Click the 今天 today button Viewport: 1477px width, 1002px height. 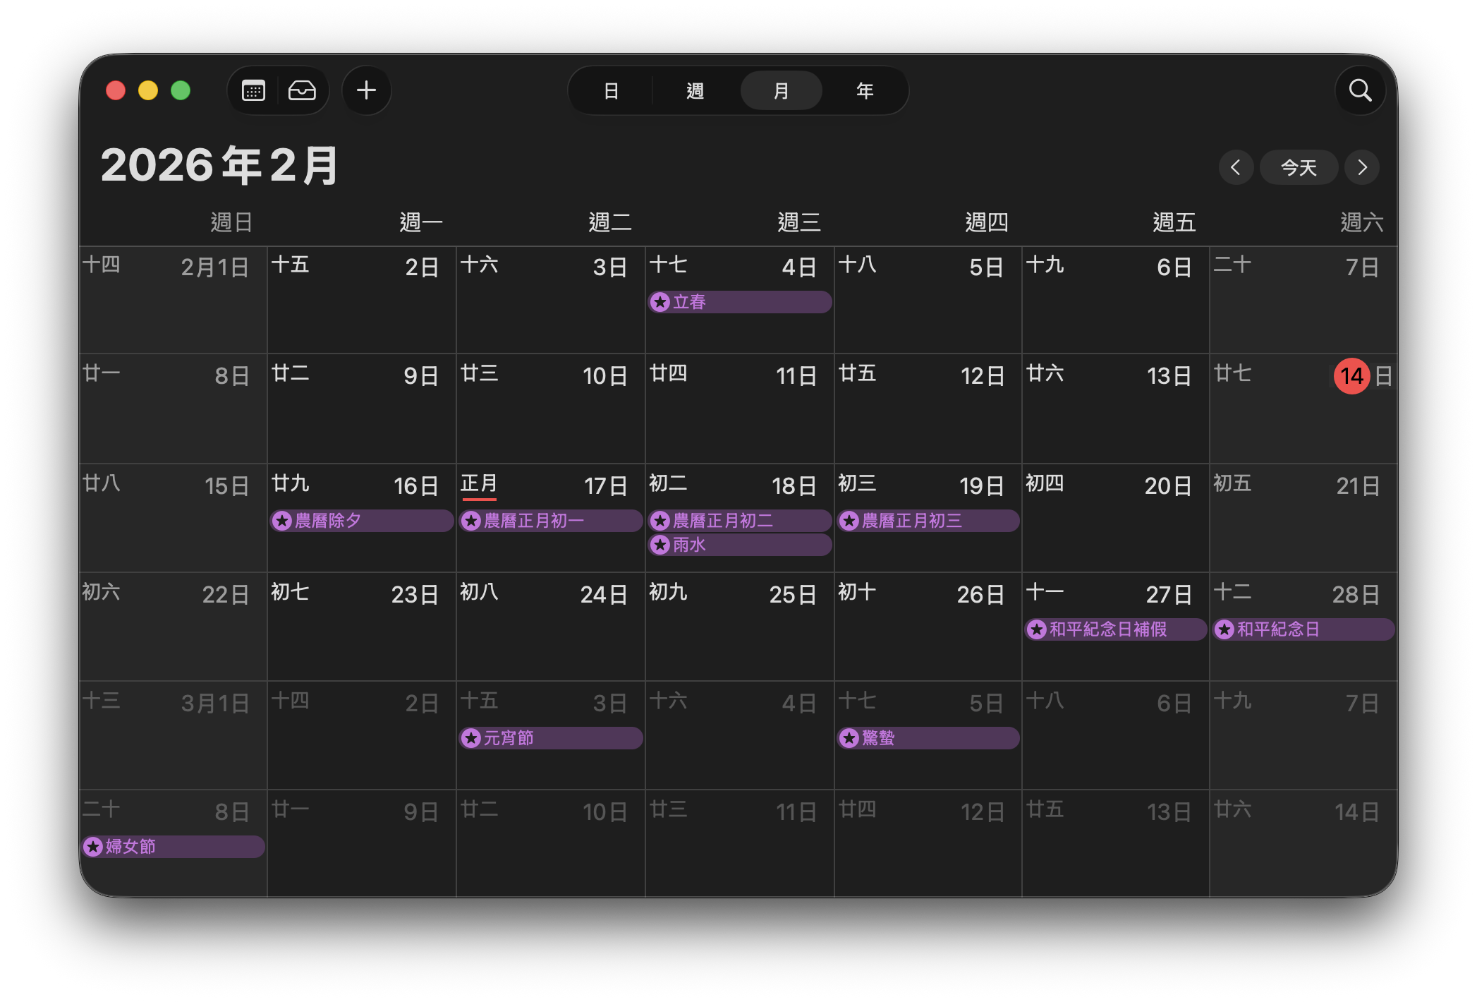coord(1299,167)
